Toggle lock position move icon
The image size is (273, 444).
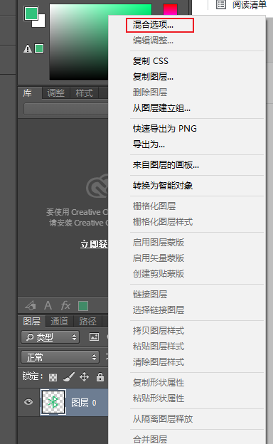point(85,377)
